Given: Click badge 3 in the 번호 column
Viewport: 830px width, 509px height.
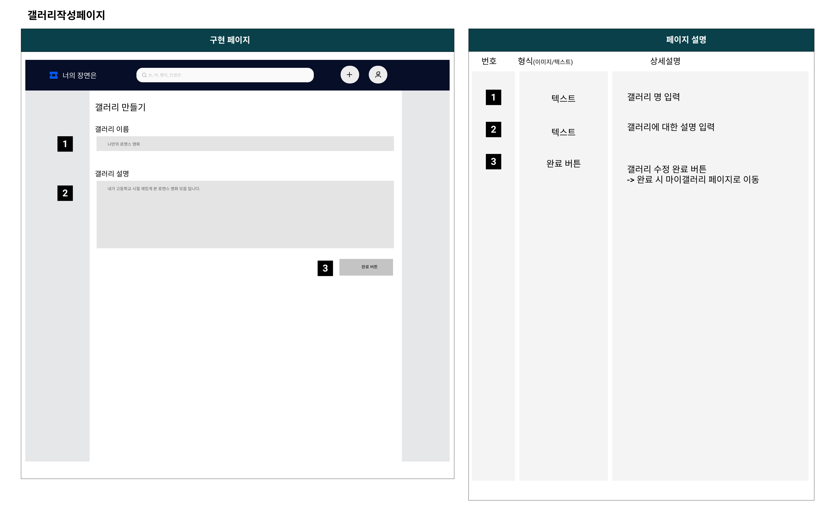Looking at the screenshot, I should [x=493, y=163].
